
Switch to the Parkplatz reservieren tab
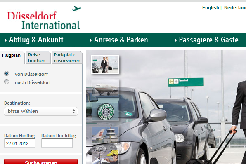(x=67, y=58)
